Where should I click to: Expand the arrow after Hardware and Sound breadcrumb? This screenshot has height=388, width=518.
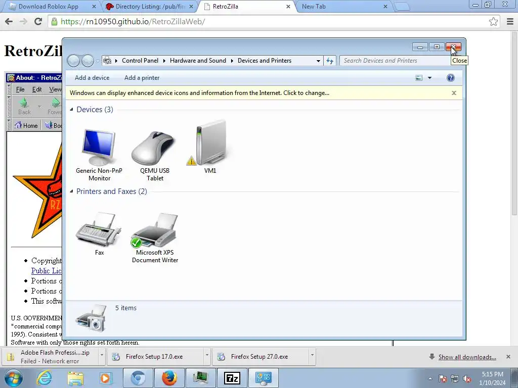232,61
